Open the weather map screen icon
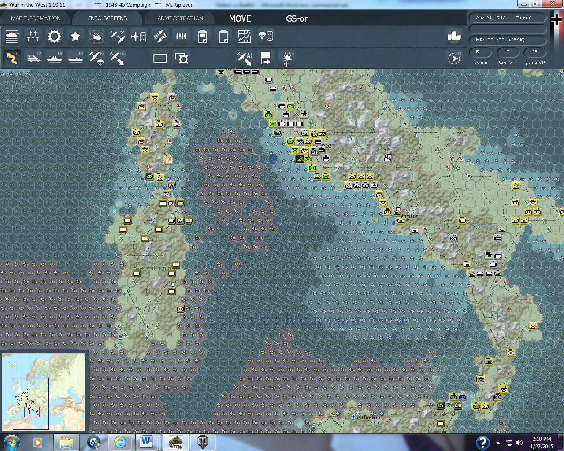 point(96,36)
